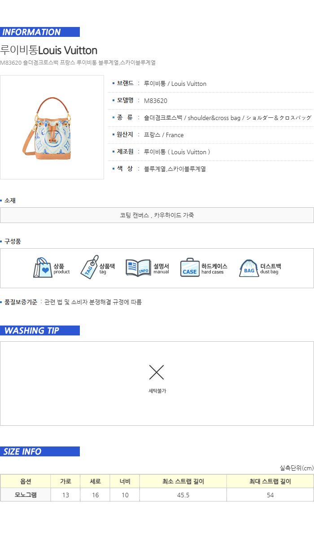Select the dust bag icon
314x540 pixels.
pyautogui.click(x=249, y=268)
